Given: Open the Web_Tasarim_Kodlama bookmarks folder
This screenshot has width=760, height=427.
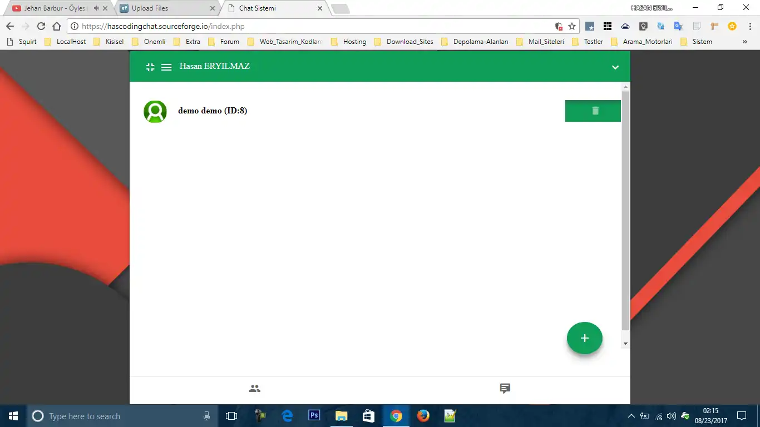Looking at the screenshot, I should click(285, 42).
